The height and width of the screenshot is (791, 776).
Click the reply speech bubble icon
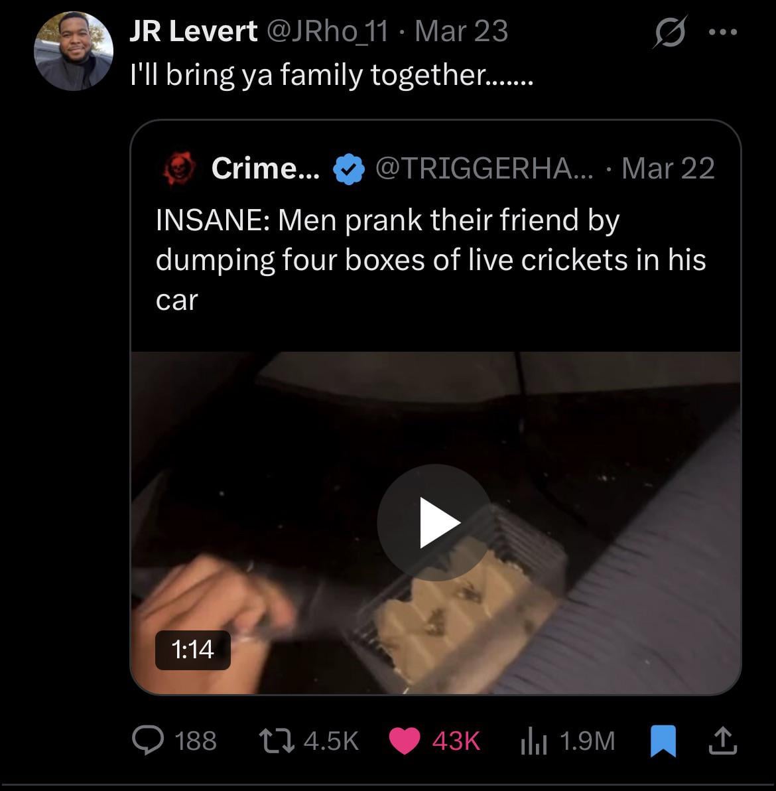(145, 740)
